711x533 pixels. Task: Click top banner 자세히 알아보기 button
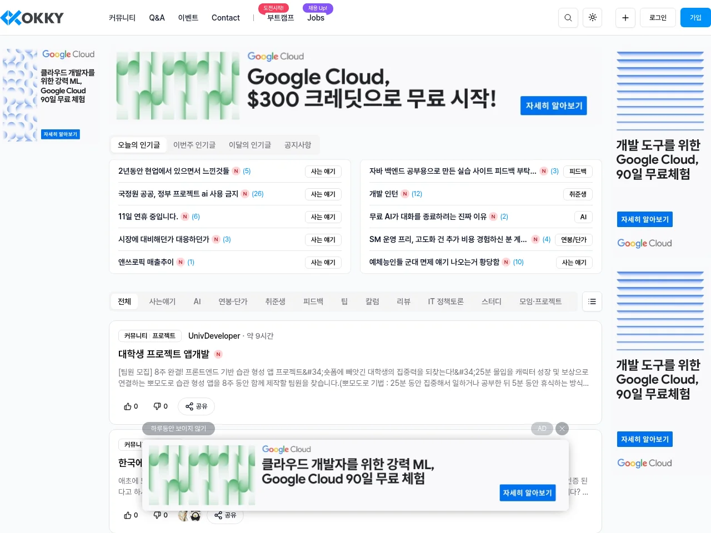(554, 105)
